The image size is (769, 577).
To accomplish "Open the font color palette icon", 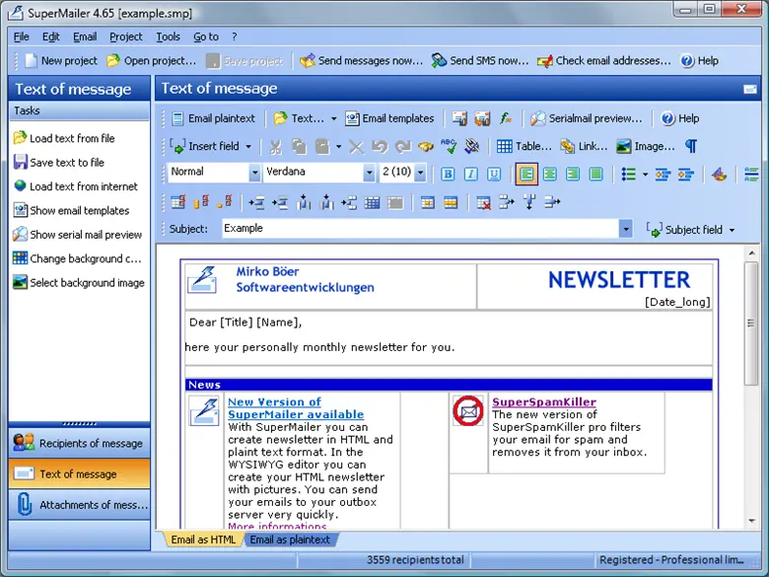I will point(720,175).
